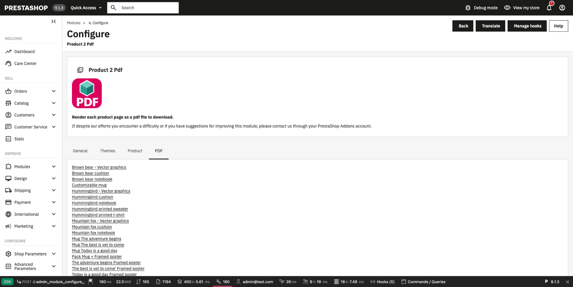
Task: Click the Catalog store icon
Action: tap(8, 103)
